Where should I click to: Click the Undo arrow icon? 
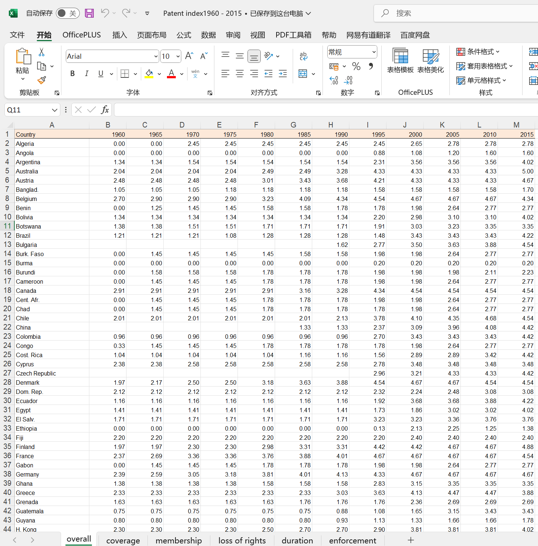click(x=105, y=13)
